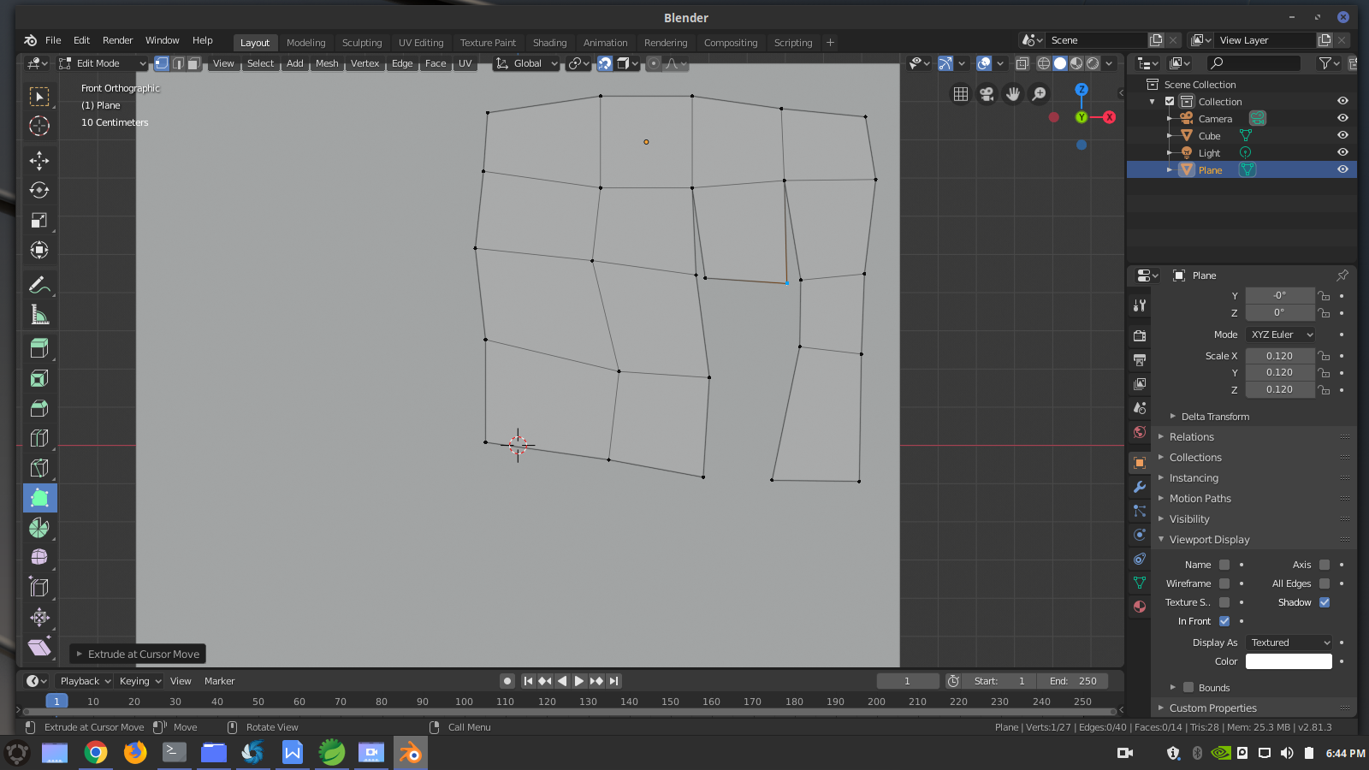The height and width of the screenshot is (770, 1369).
Task: Click the Keying button in timeline
Action: (139, 681)
